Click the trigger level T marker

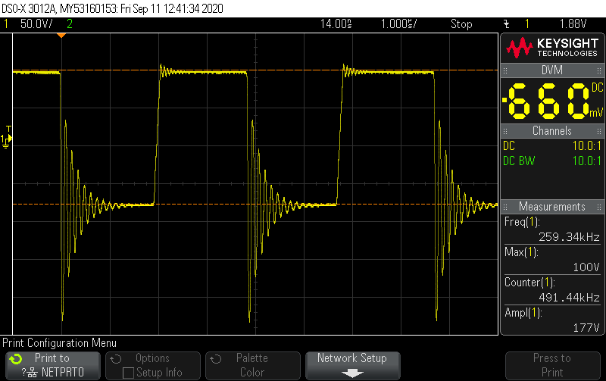coord(8,130)
